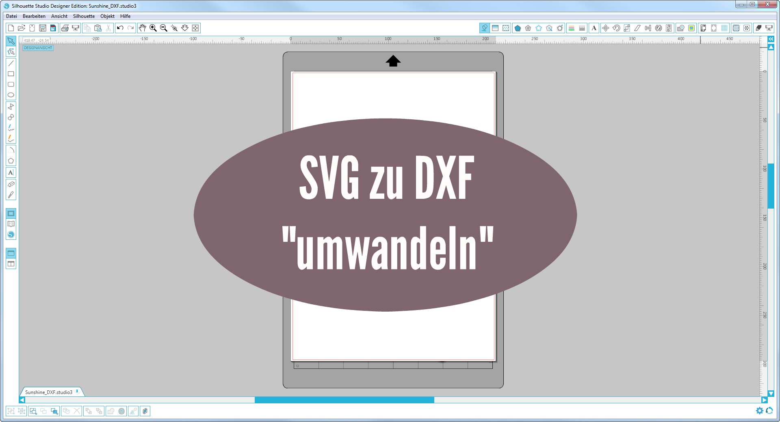Screen dimensions: 780x422
Task: Open the Library view from the sidebar
Action: coord(11,224)
